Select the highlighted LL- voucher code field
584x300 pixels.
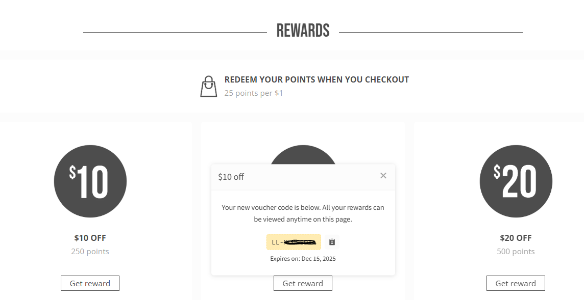pyautogui.click(x=294, y=242)
